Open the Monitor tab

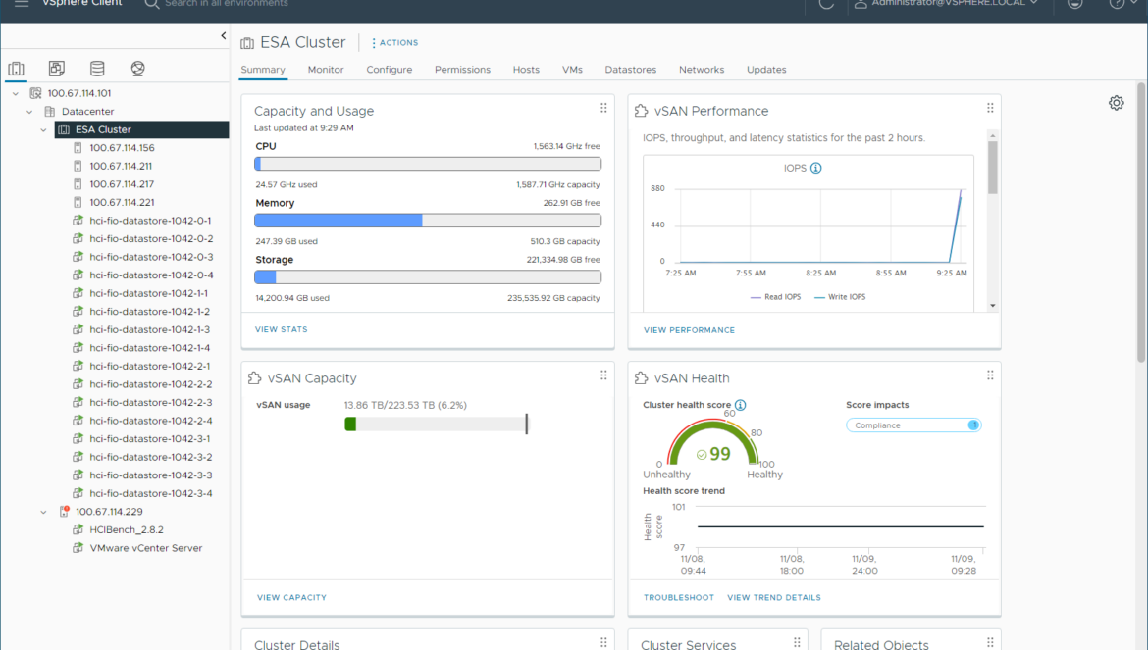[326, 70]
